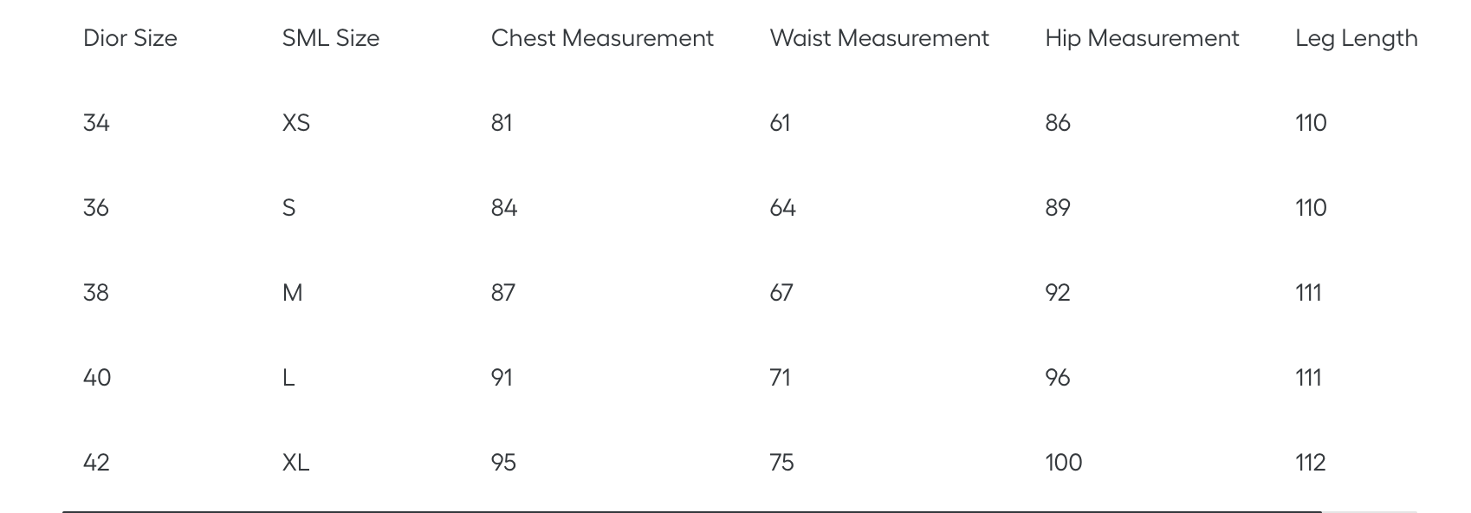Screen dimensions: 1471x513
Task: Select waist measurement value 61
Action: point(781,123)
